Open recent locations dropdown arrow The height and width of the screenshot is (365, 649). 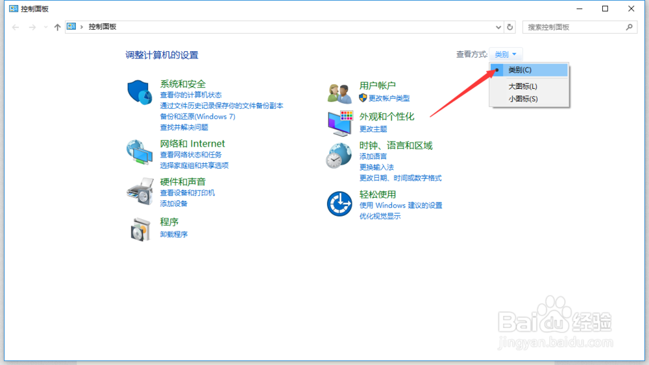(x=45, y=27)
